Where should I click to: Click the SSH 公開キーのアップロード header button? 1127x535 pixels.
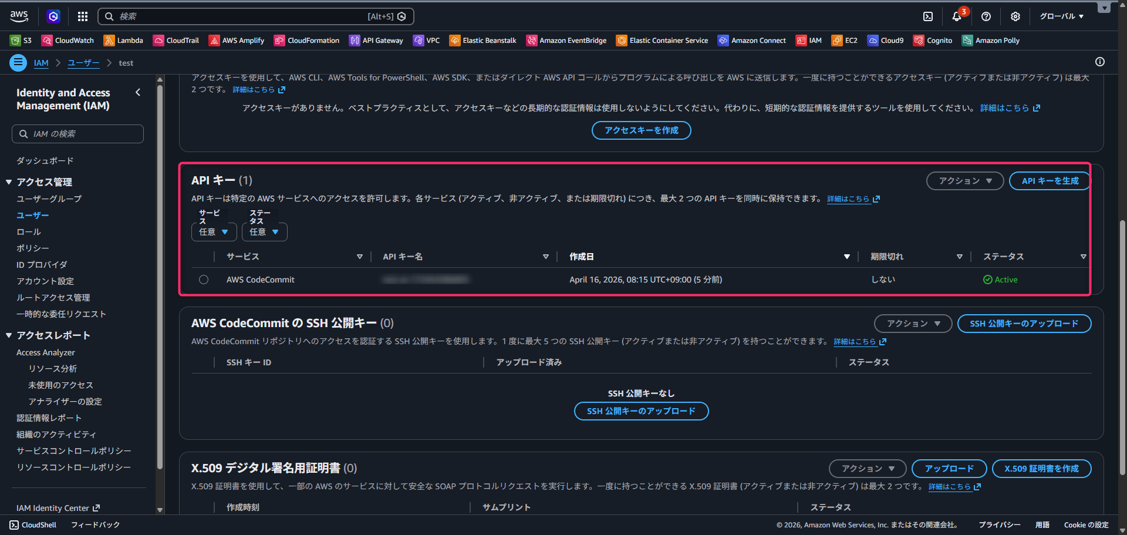click(x=1024, y=324)
